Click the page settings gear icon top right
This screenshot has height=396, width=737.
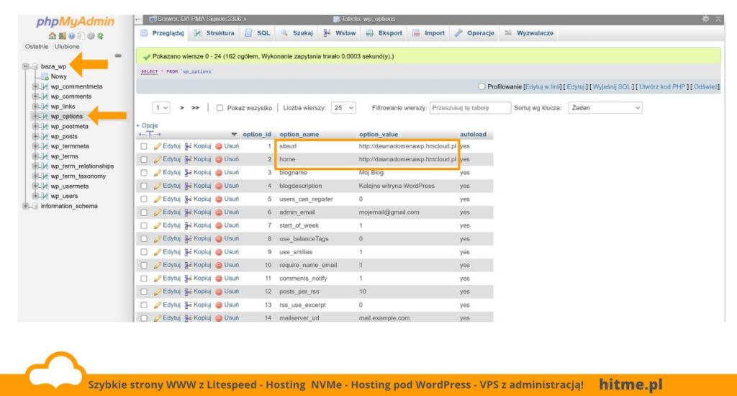(705, 19)
